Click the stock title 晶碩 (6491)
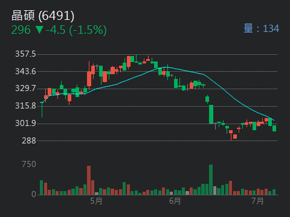290x217 pixels. point(43,16)
